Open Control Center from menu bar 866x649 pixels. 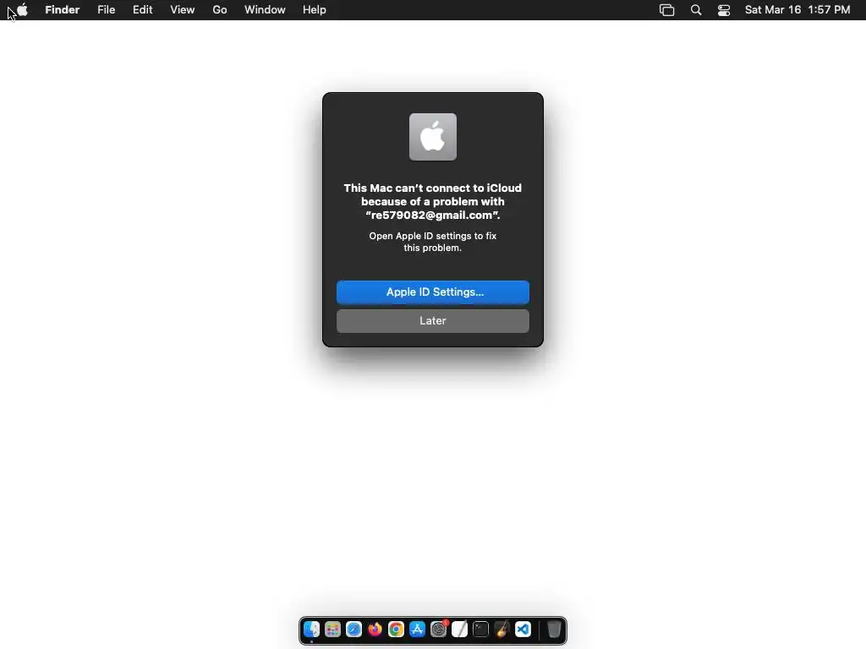point(724,10)
